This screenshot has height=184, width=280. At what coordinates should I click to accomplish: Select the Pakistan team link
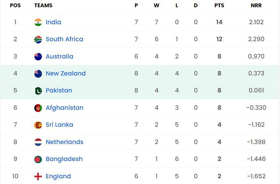click(x=59, y=90)
